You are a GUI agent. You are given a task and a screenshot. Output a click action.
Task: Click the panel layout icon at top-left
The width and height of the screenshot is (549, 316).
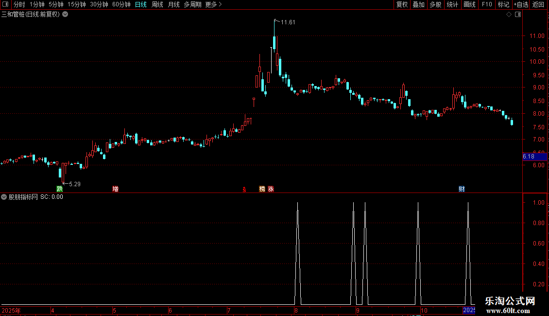5,4
